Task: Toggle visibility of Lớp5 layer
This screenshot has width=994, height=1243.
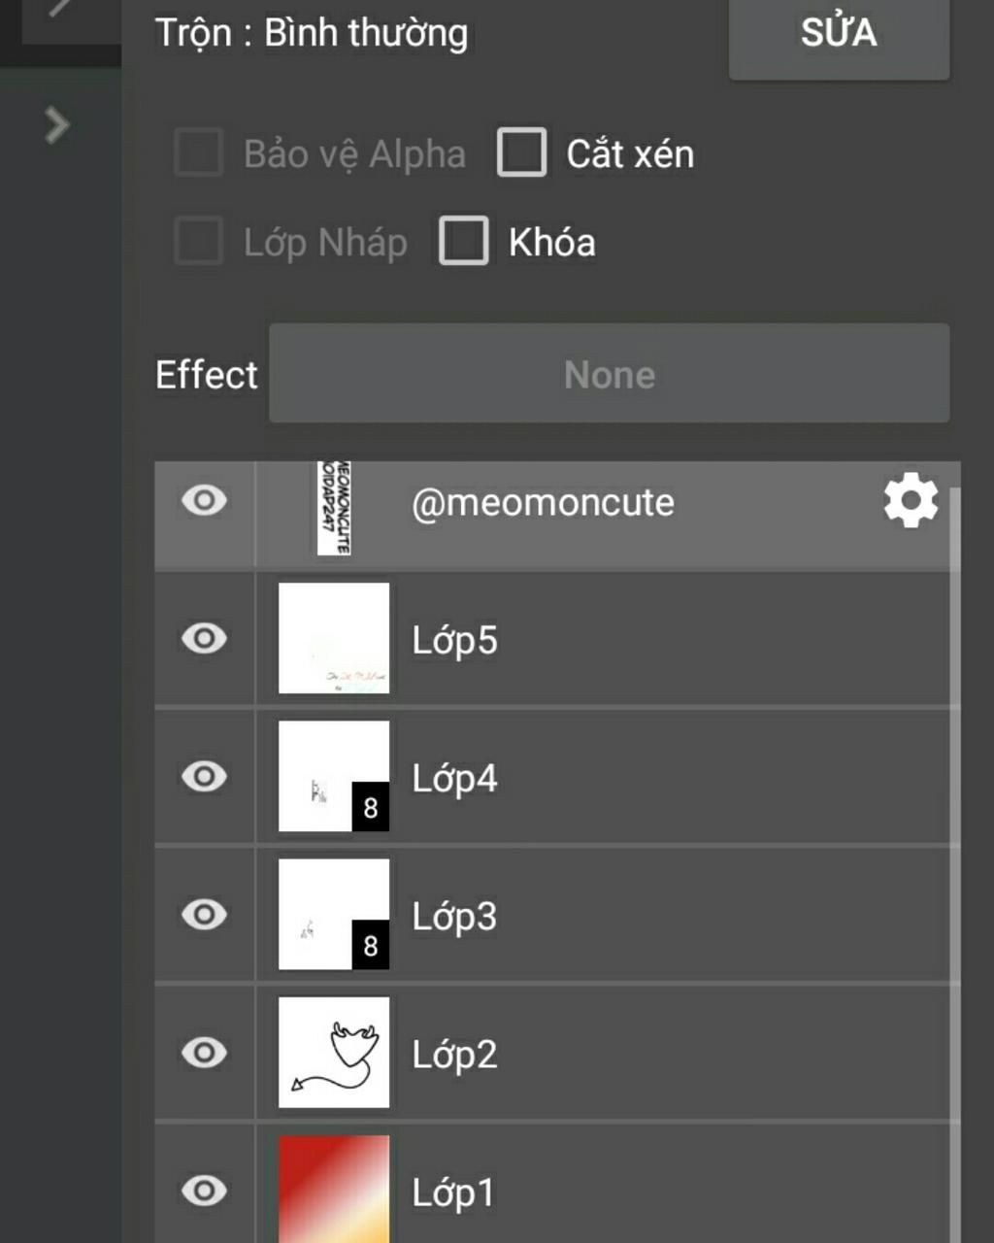Action: pos(204,639)
